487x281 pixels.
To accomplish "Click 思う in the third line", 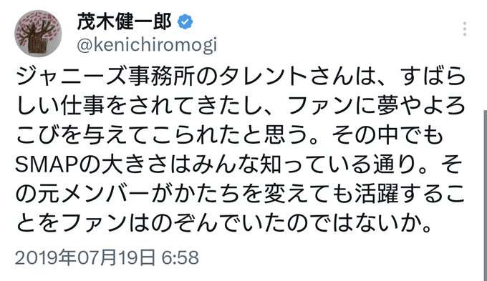I will (286, 135).
